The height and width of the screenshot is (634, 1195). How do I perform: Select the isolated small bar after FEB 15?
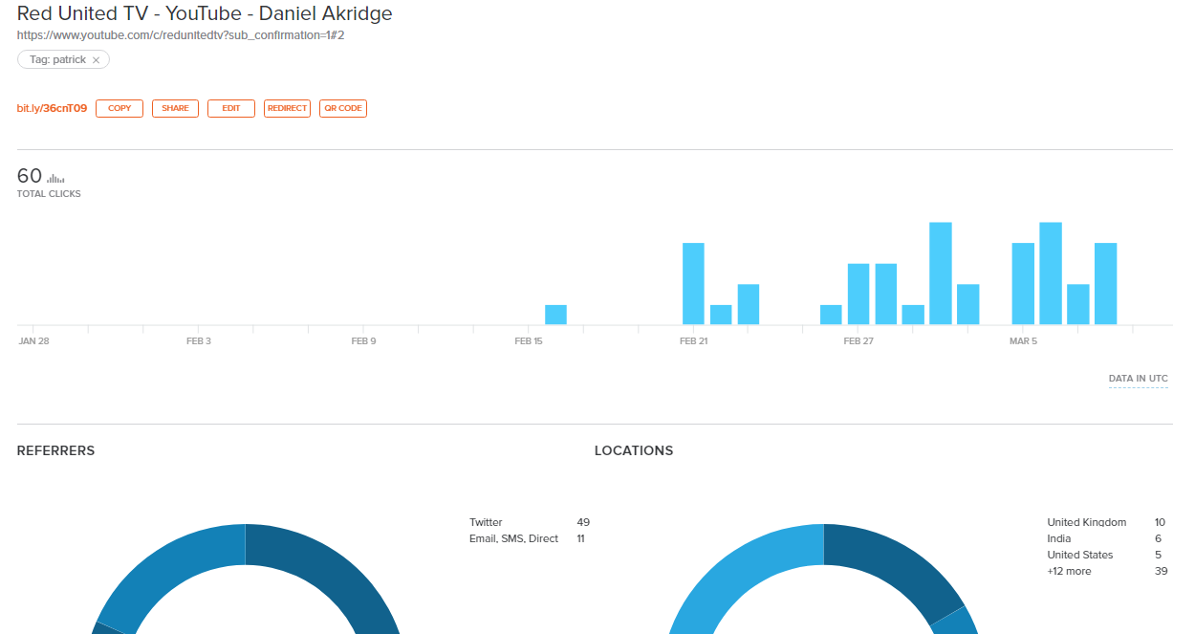coord(555,315)
